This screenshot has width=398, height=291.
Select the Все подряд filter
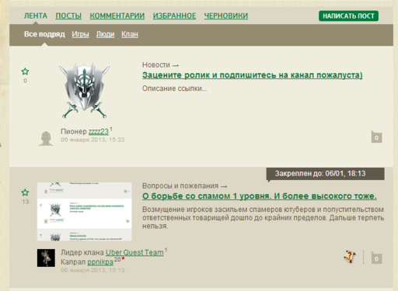[44, 34]
